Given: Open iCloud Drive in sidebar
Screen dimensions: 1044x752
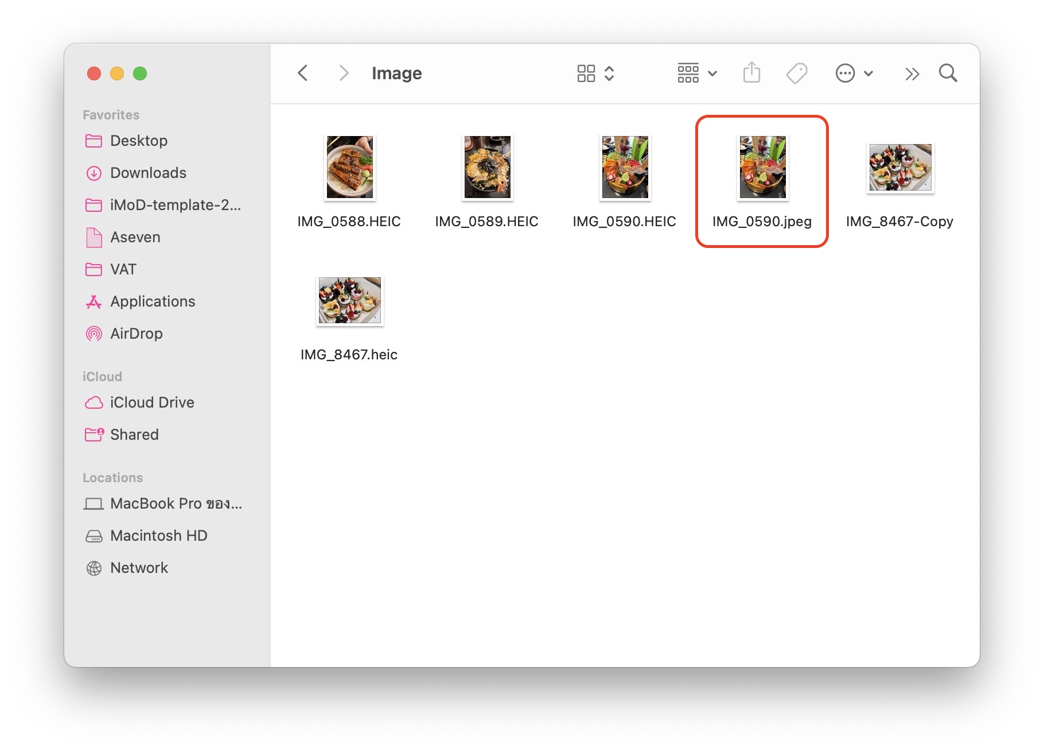Looking at the screenshot, I should tap(151, 402).
